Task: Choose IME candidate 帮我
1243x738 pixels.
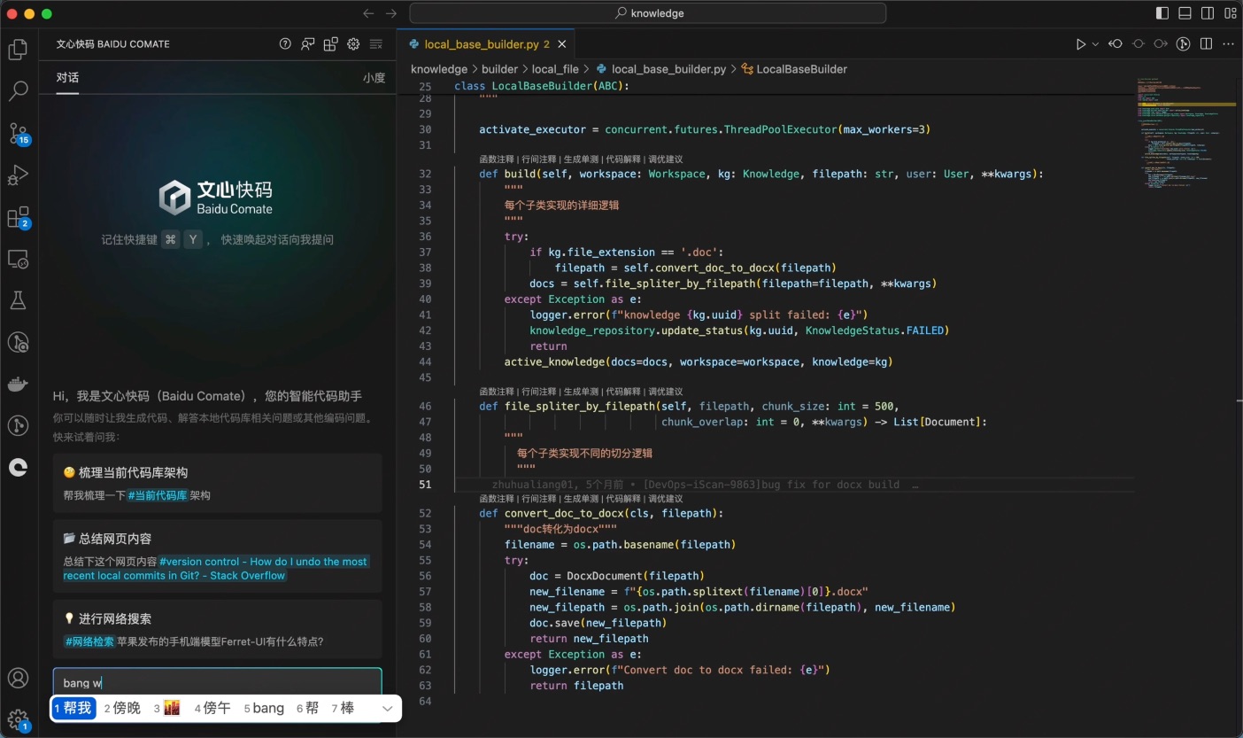Action: (73, 708)
